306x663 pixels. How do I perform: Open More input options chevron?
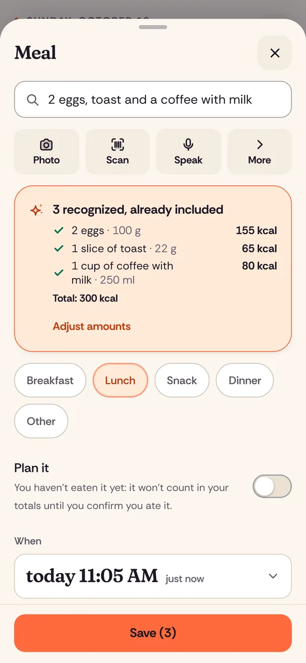click(x=259, y=145)
